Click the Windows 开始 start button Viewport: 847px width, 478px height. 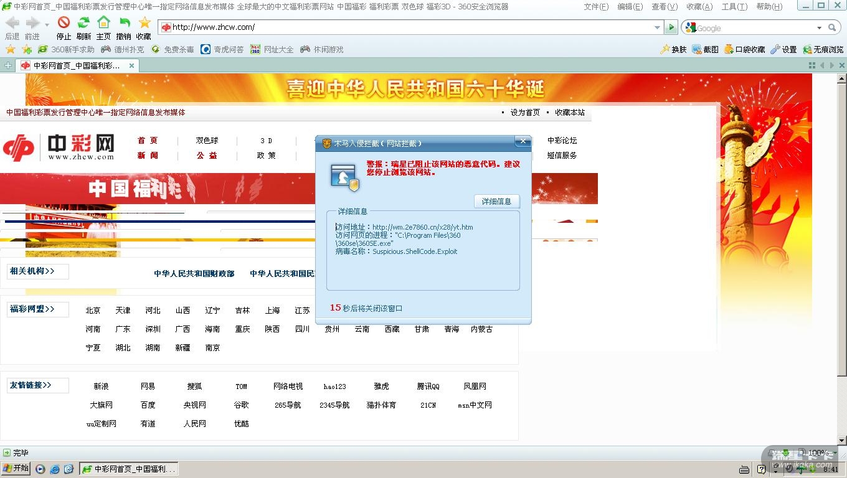[16, 469]
